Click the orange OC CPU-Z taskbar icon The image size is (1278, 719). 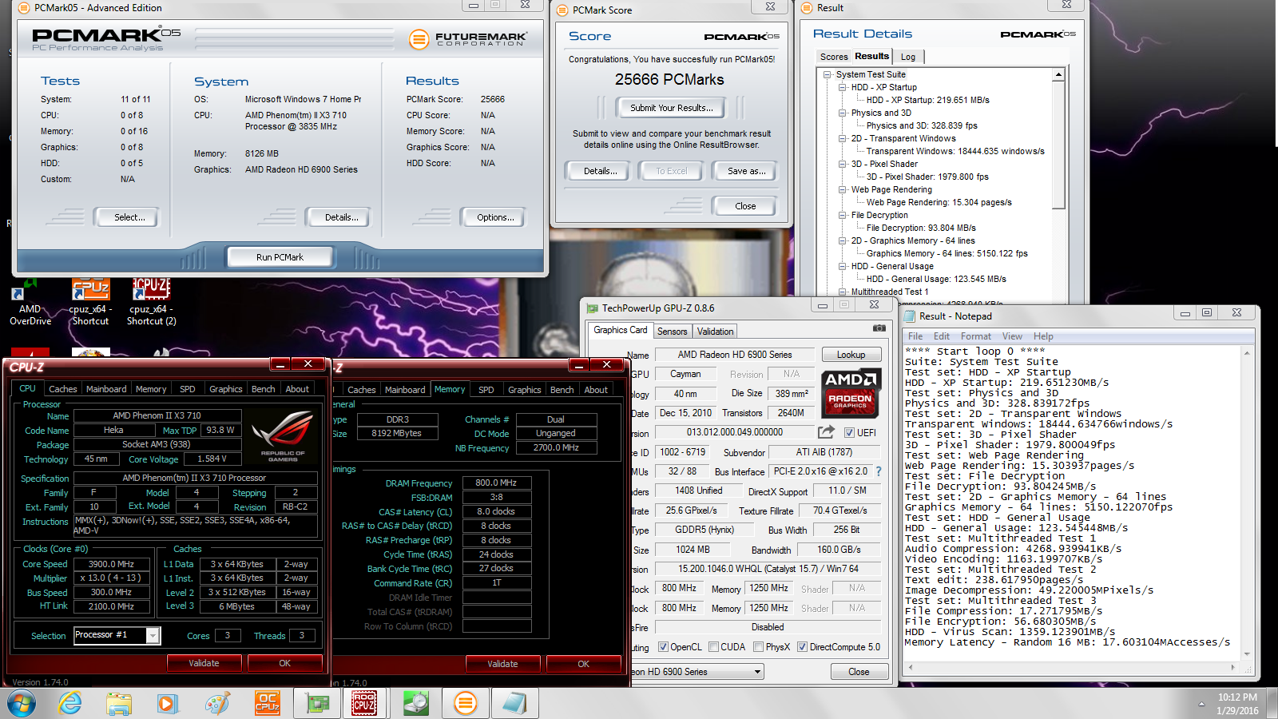[x=267, y=703]
